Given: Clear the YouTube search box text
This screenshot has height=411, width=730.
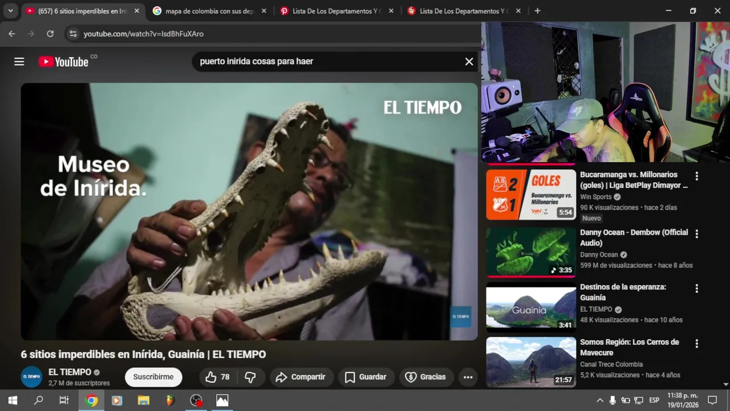Looking at the screenshot, I should 469,62.
